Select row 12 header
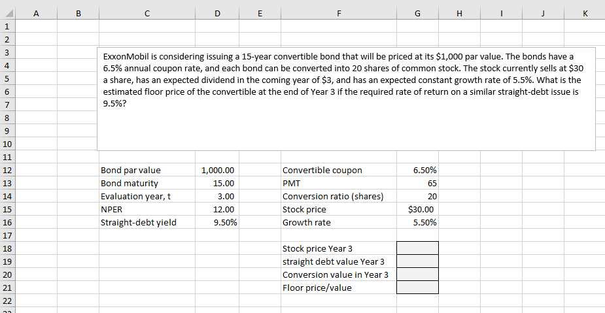 8,170
